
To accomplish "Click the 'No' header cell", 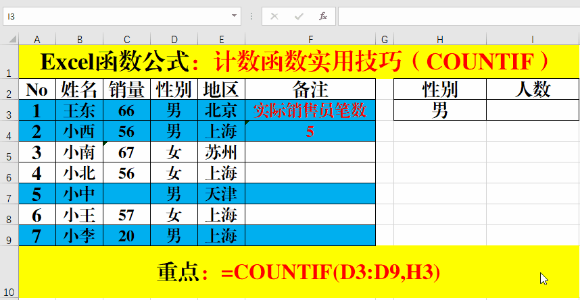I will click(37, 89).
